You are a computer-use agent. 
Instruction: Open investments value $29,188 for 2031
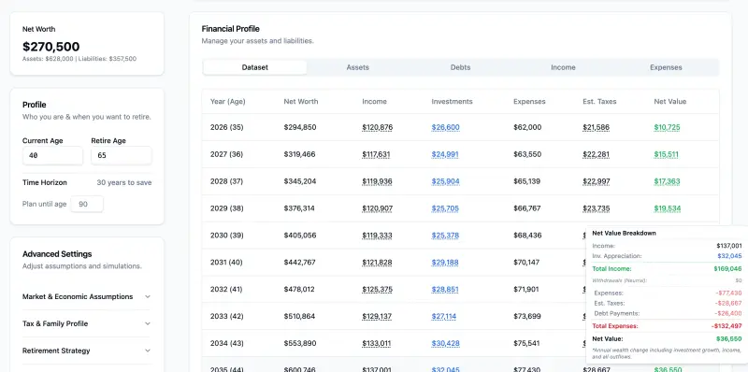tap(445, 263)
